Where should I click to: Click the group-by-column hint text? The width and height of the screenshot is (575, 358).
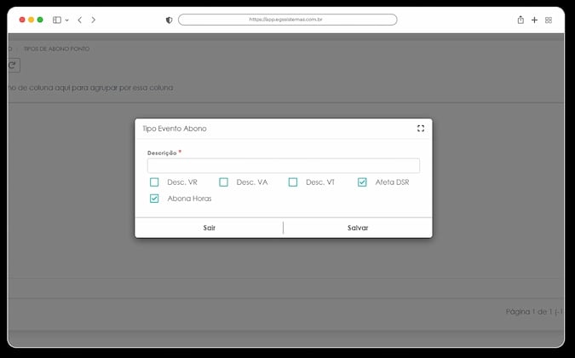click(90, 88)
